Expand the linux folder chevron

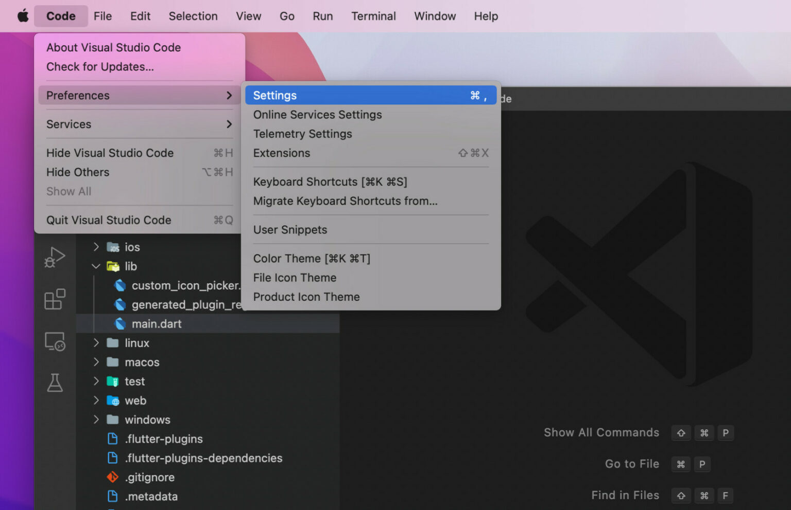(x=96, y=343)
